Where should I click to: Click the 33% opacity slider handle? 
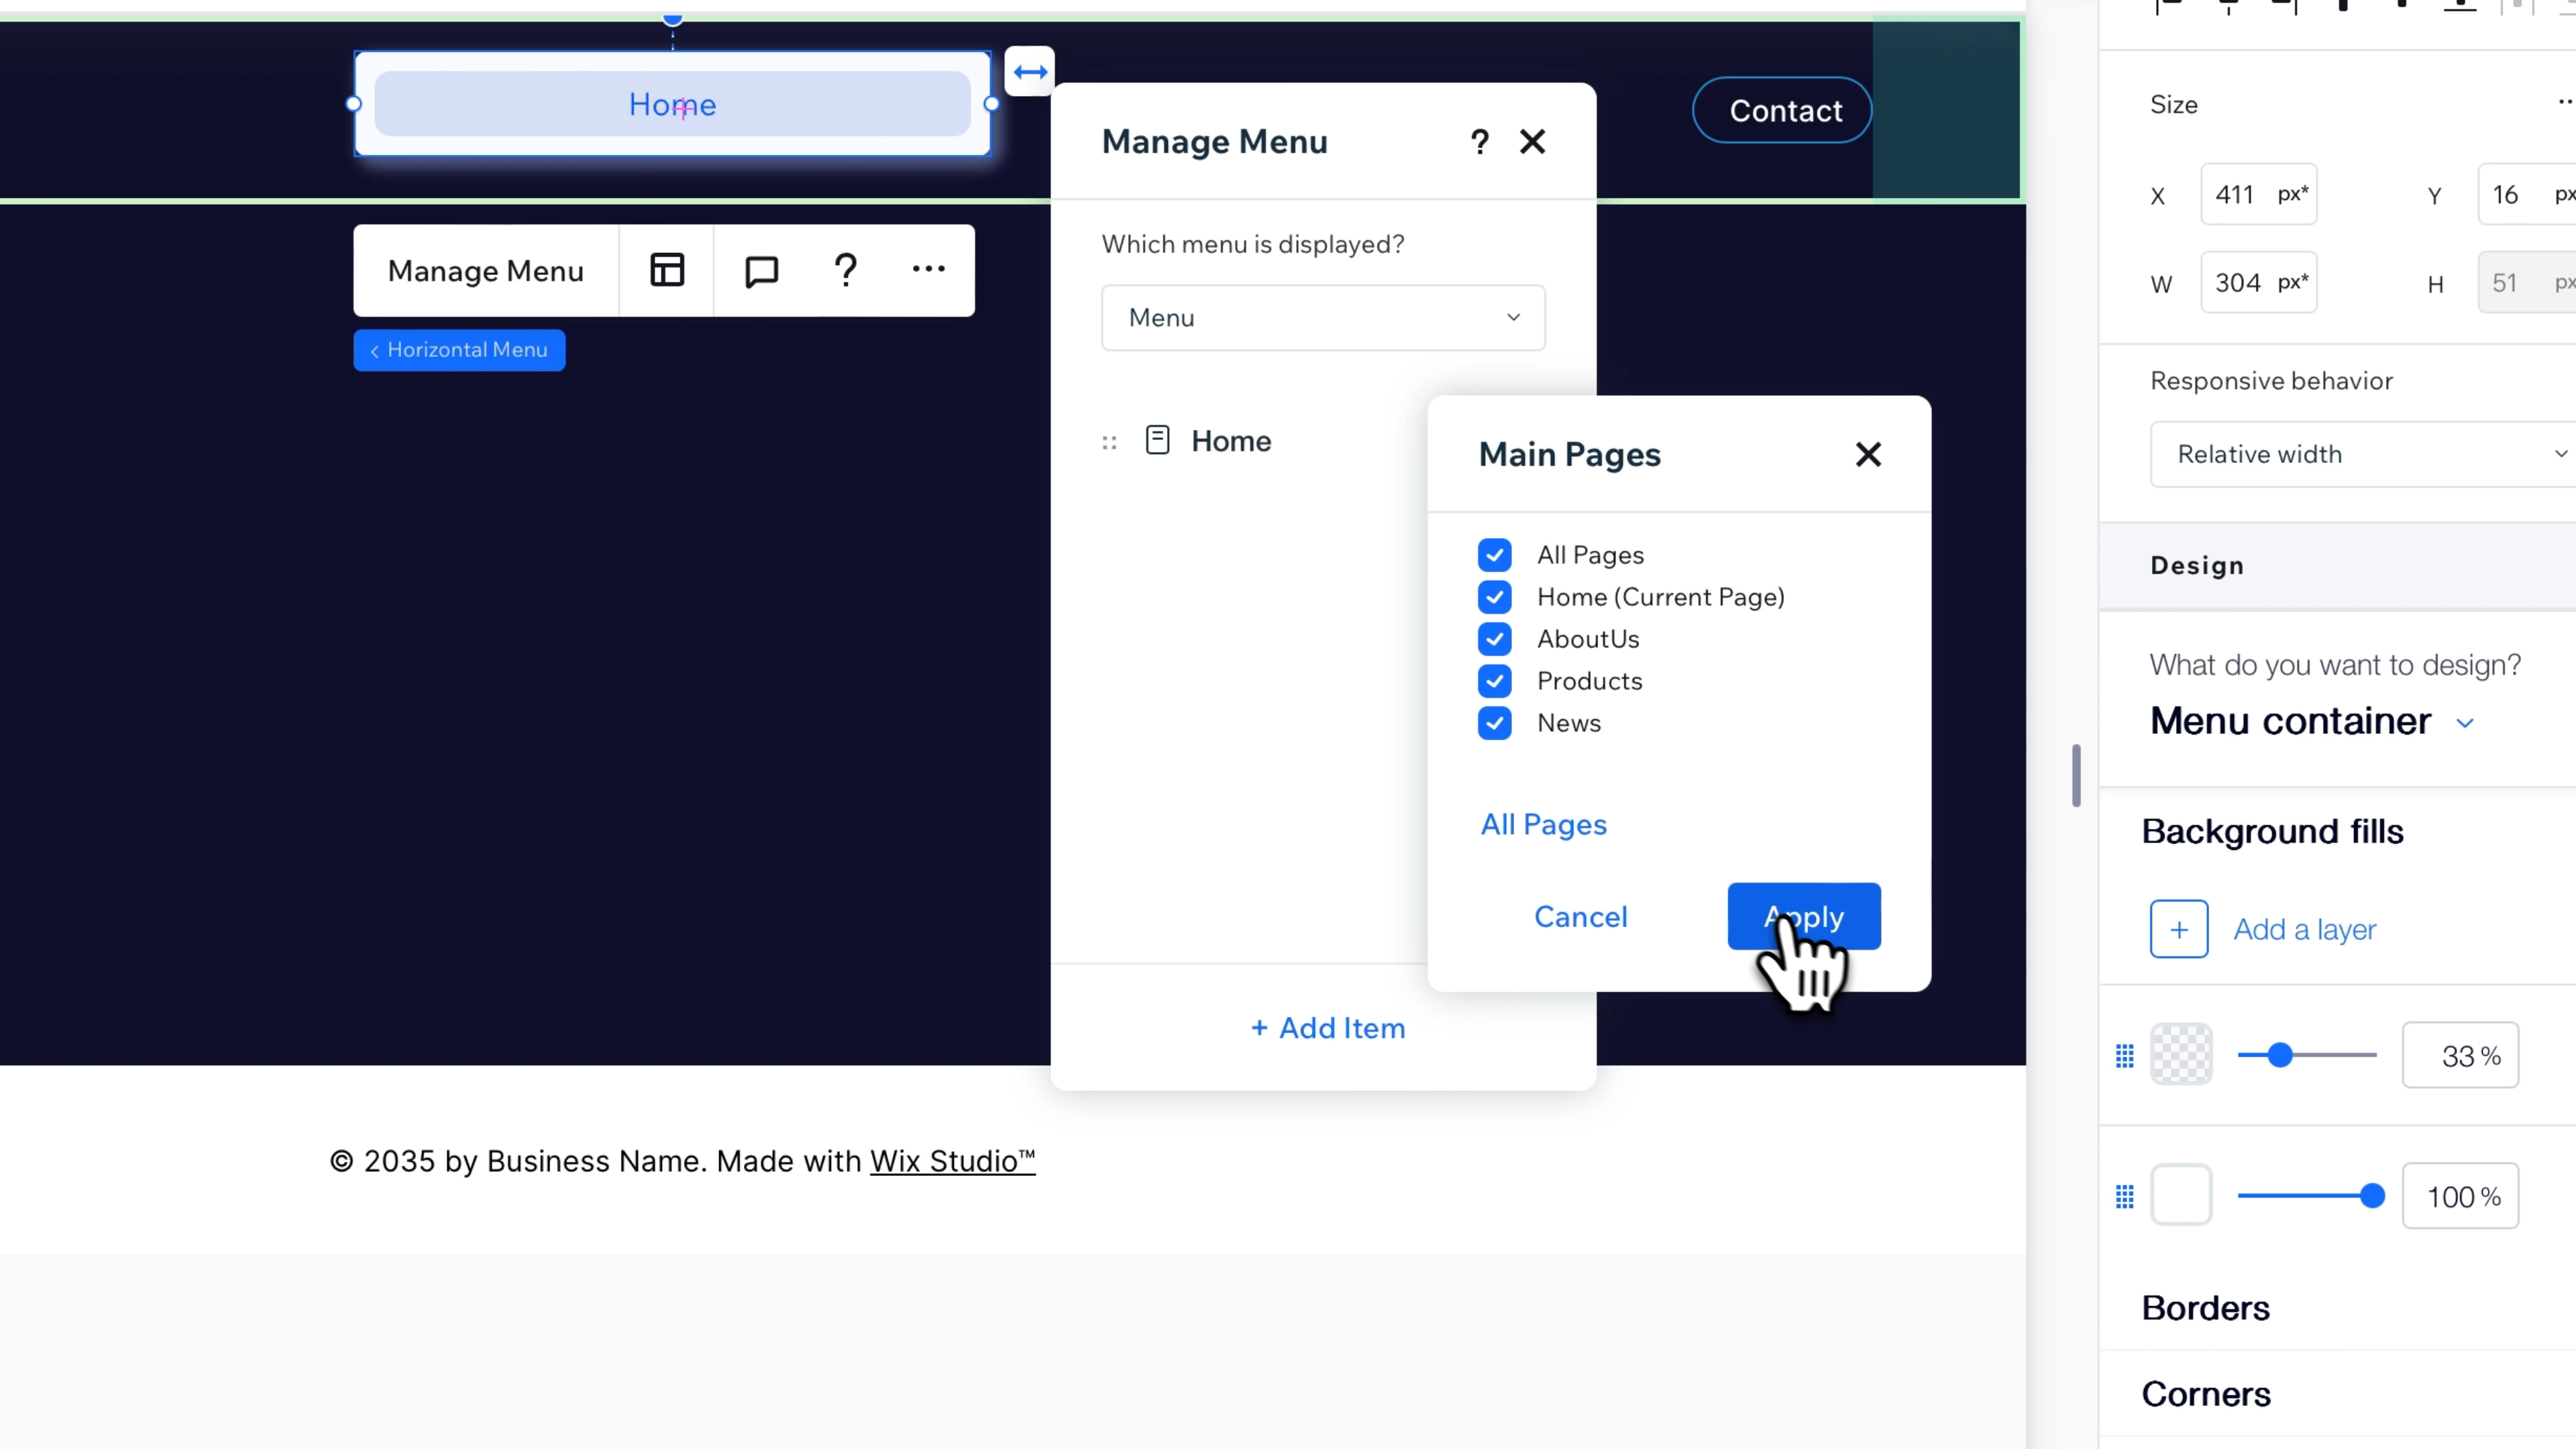[2279, 1055]
